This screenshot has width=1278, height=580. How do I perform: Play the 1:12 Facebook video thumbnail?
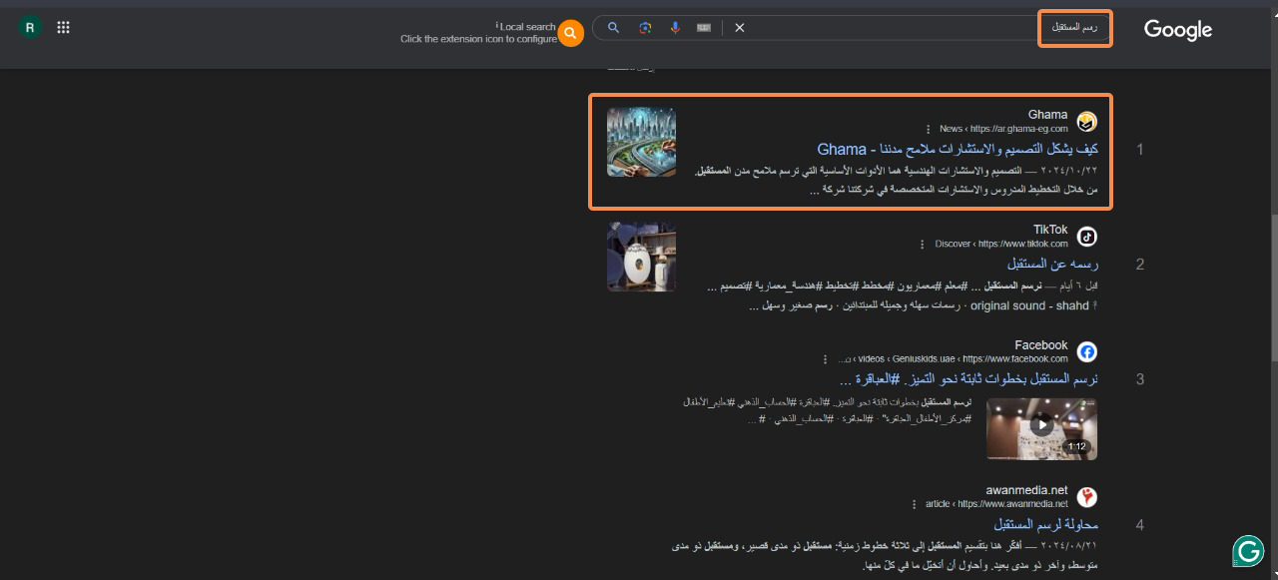(x=1041, y=428)
